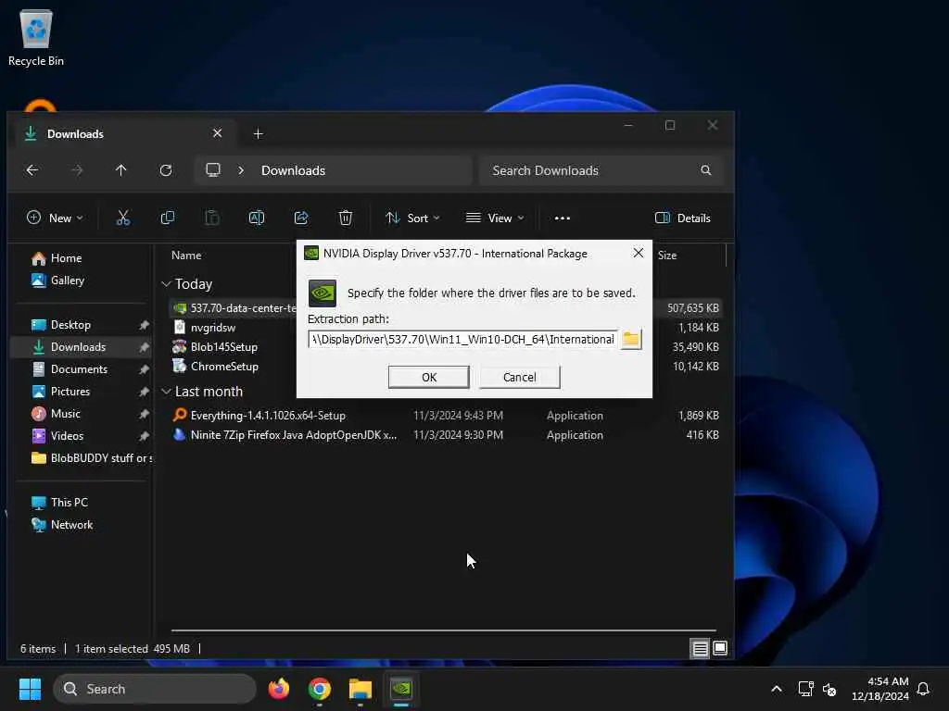The image size is (949, 711).
Task: Click the extraction path field
Action: click(x=463, y=339)
